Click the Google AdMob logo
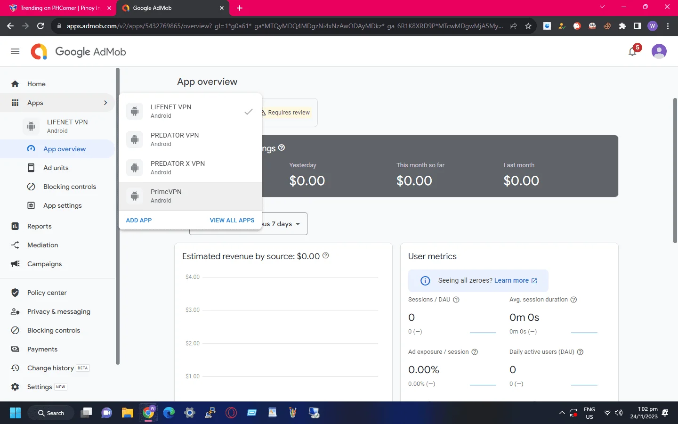 pos(78,51)
